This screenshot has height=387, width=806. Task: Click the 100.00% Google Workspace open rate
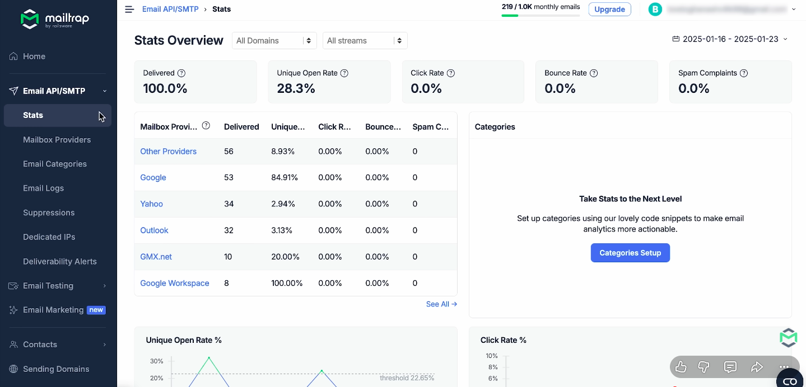coord(287,284)
